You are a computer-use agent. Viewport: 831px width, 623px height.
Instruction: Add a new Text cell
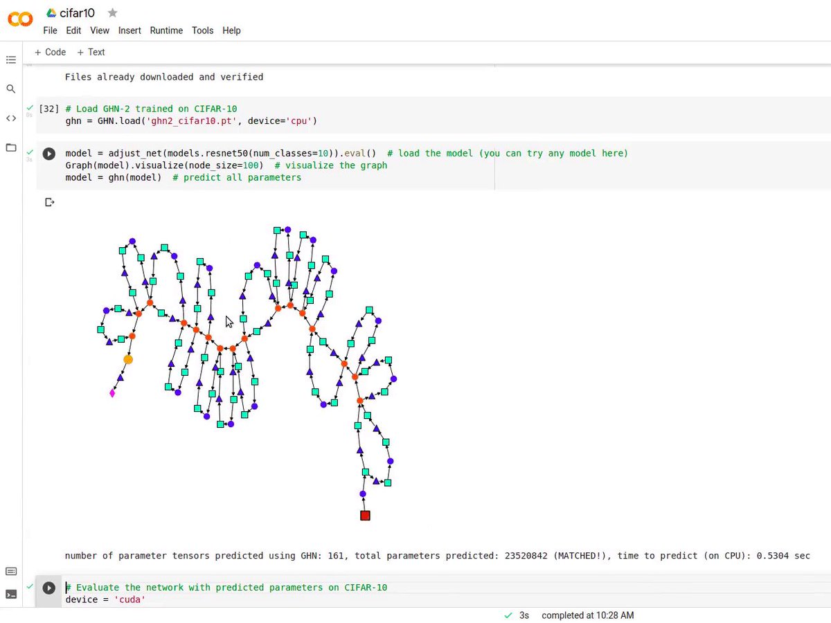pos(91,52)
